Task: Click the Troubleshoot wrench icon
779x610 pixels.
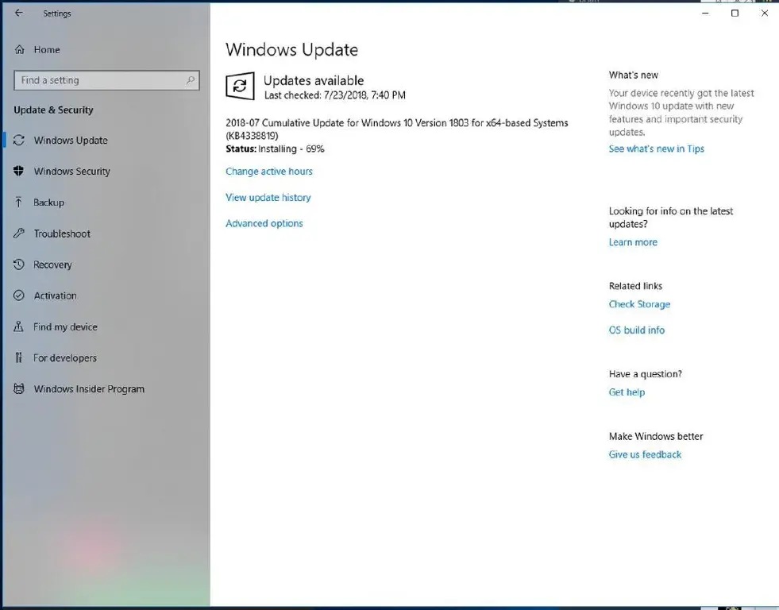Action: [x=19, y=233]
